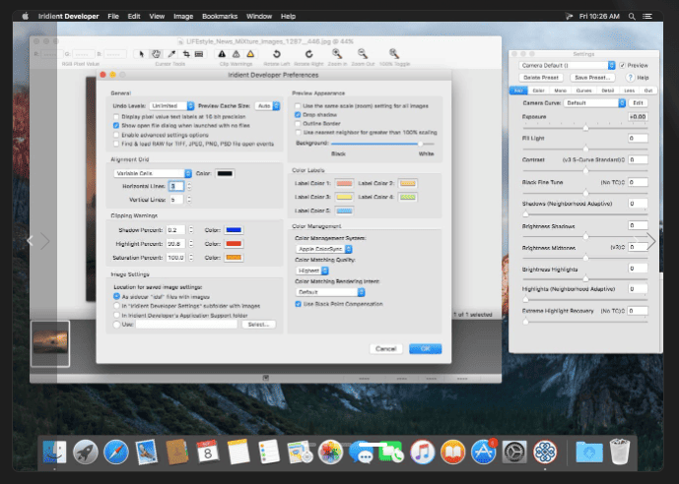The image size is (679, 484).
Task: Enable display pixel value 16 bit precision
Action: click(x=116, y=117)
